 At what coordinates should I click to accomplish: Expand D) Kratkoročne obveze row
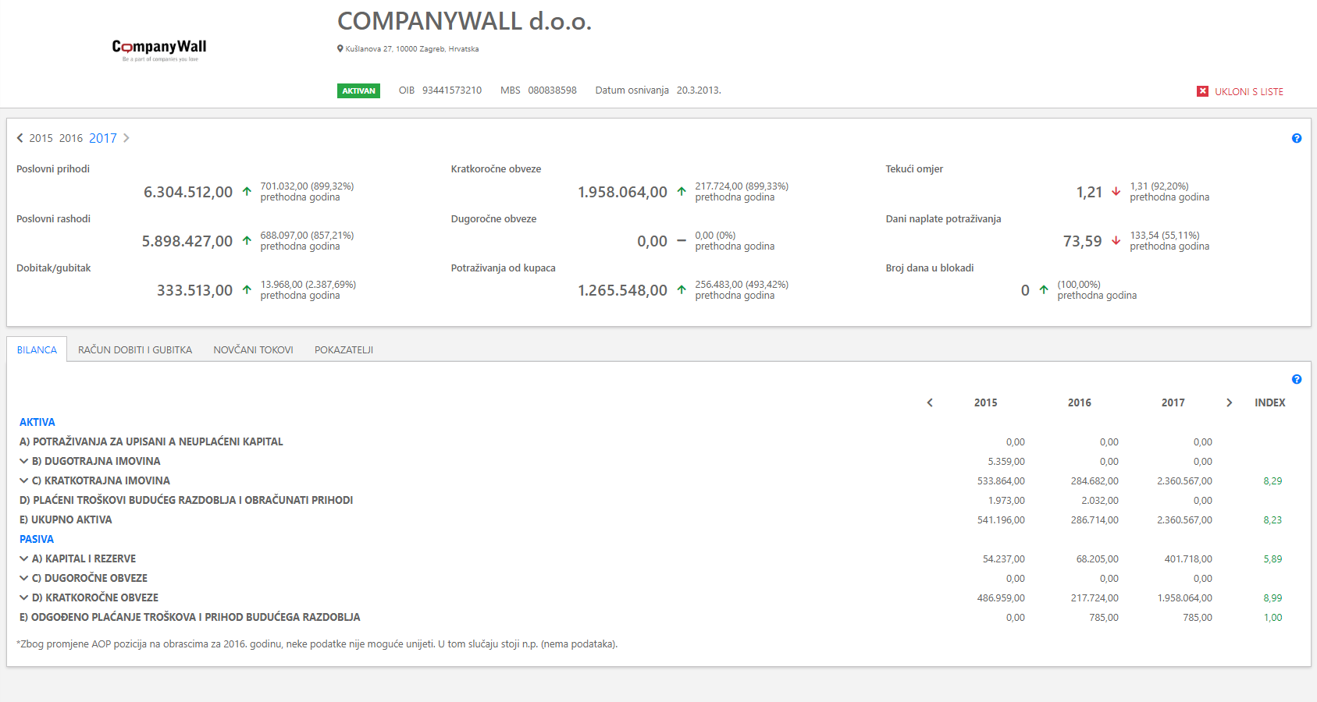tap(24, 597)
